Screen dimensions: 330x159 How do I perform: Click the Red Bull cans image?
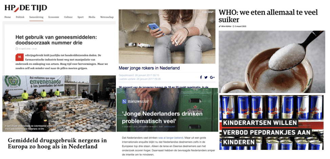click(x=271, y=122)
